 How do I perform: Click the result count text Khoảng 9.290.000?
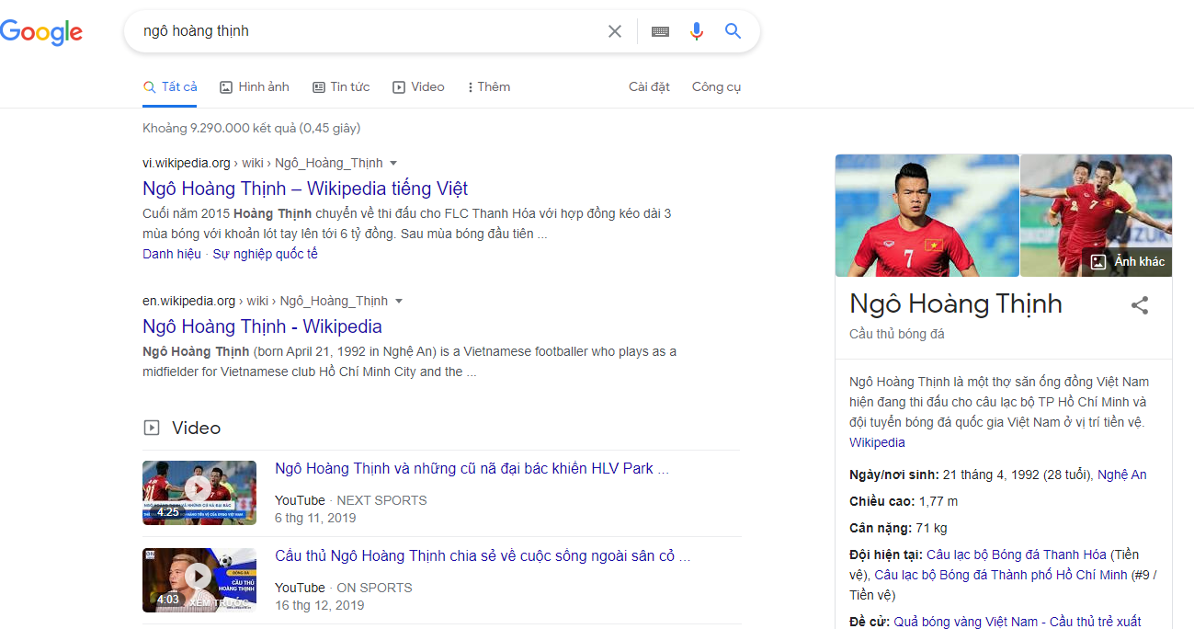[252, 128]
